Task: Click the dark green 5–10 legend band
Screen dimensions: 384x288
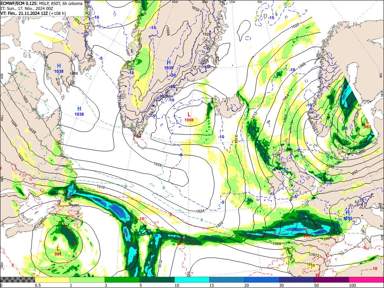Action: click(157, 280)
